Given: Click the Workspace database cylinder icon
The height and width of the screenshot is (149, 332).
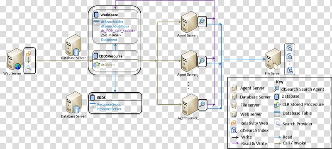Looking at the screenshot, I should pyautogui.click(x=96, y=15).
